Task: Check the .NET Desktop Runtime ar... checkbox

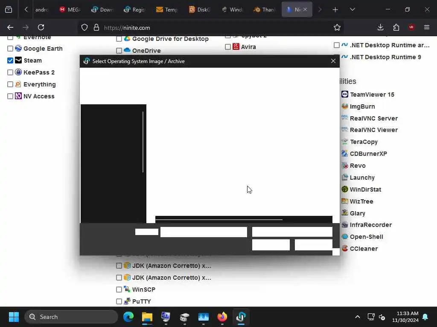Action: [x=337, y=45]
